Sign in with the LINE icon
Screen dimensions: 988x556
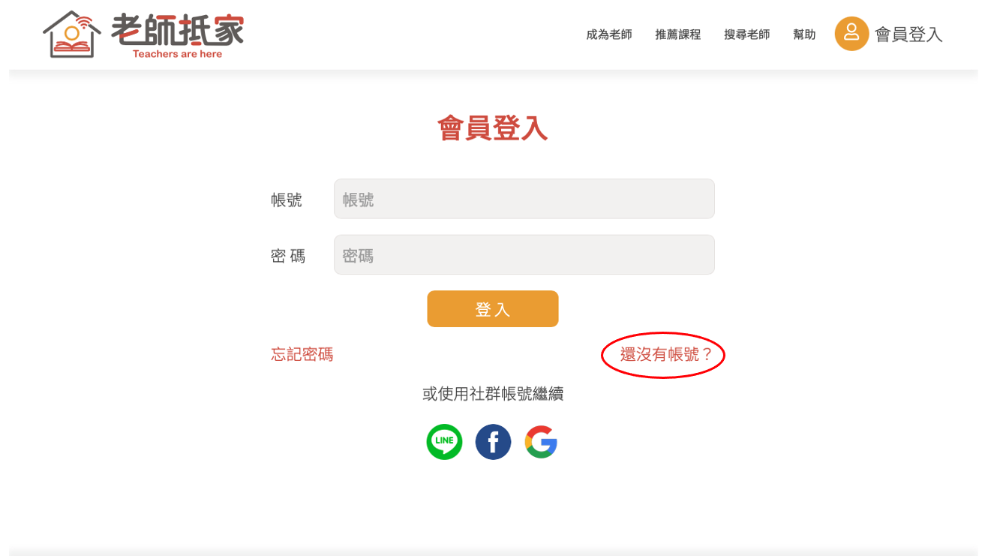coord(444,442)
